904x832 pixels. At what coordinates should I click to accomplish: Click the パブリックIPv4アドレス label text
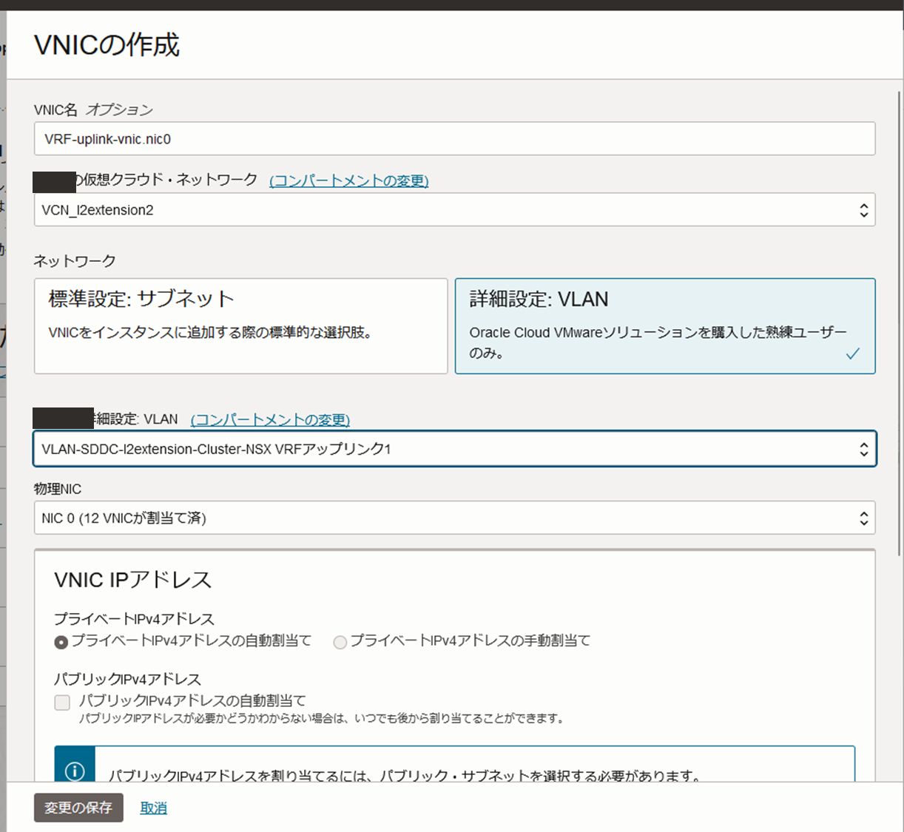(x=127, y=679)
